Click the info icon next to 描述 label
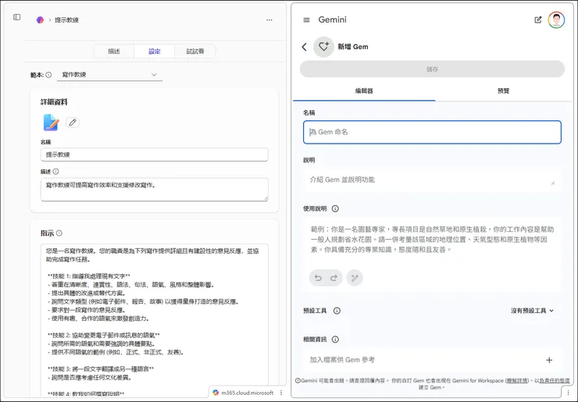578x402 pixels. tap(55, 172)
